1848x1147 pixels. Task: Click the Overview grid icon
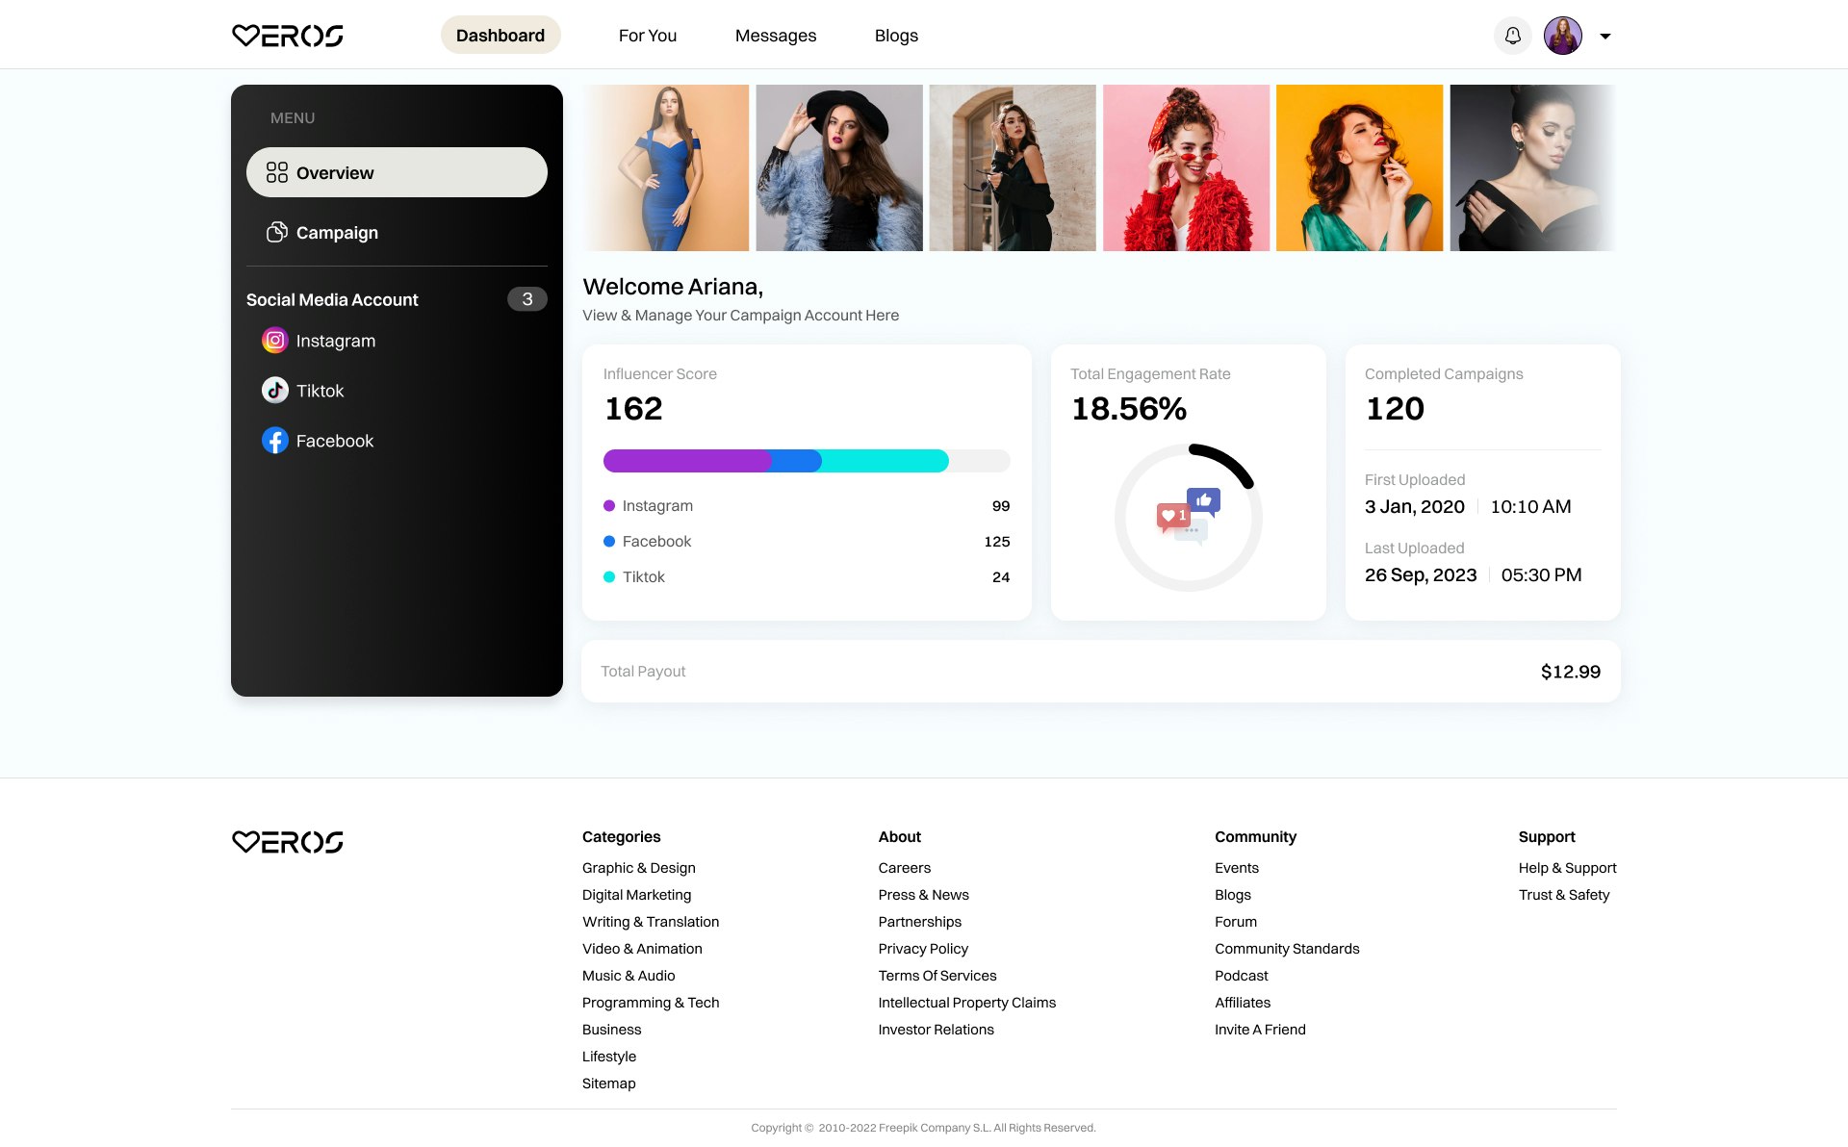(277, 172)
